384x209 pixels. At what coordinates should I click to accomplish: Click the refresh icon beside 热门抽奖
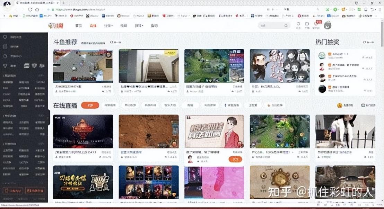(x=364, y=42)
